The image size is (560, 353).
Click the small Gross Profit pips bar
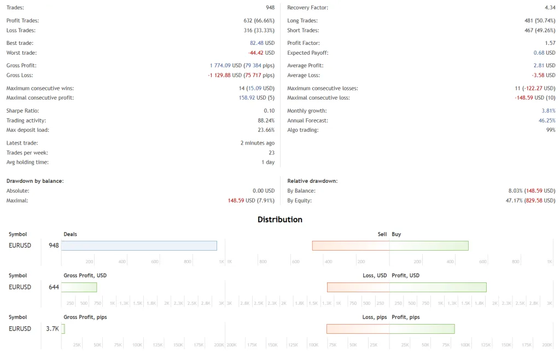(63, 329)
